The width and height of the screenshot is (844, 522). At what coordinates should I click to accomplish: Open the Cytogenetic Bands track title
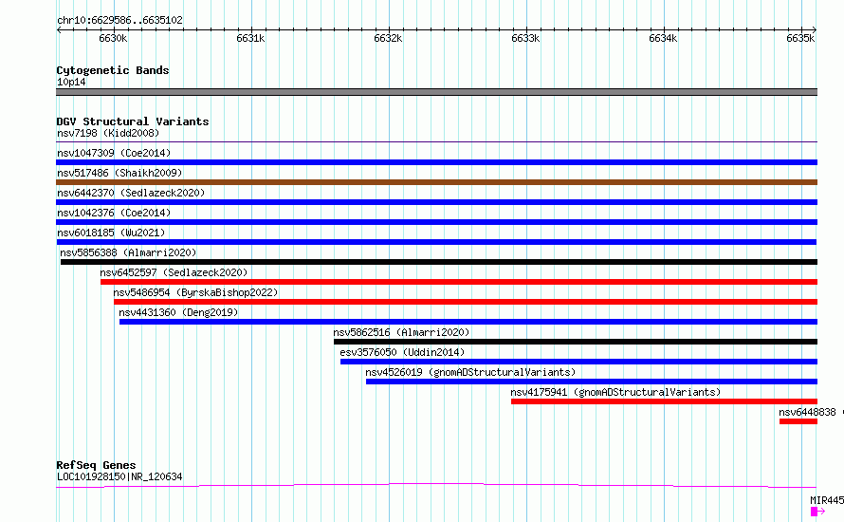click(113, 70)
